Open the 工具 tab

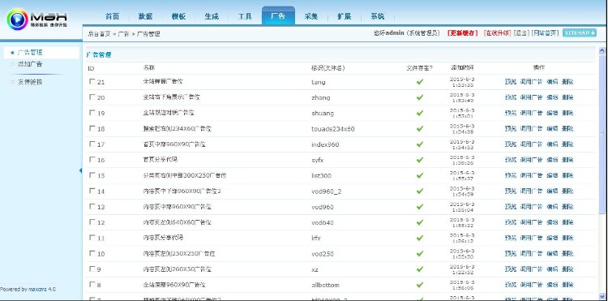pyautogui.click(x=245, y=16)
